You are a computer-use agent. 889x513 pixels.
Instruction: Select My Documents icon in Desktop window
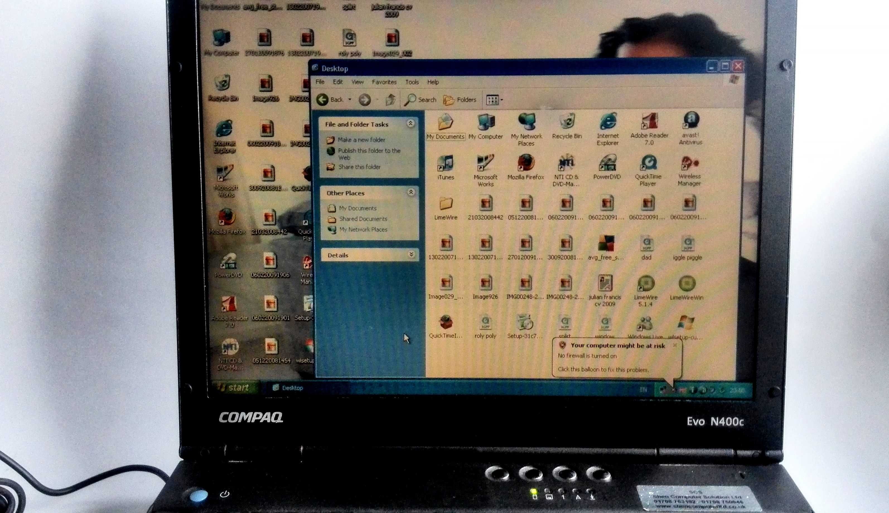pos(445,127)
